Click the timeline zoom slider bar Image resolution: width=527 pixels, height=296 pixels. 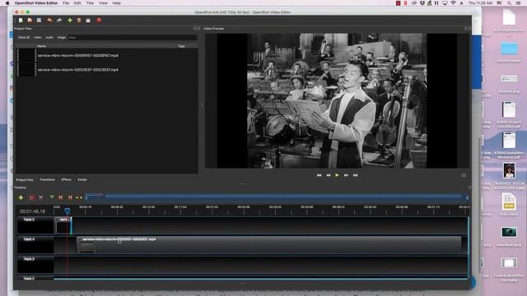[x=277, y=197]
